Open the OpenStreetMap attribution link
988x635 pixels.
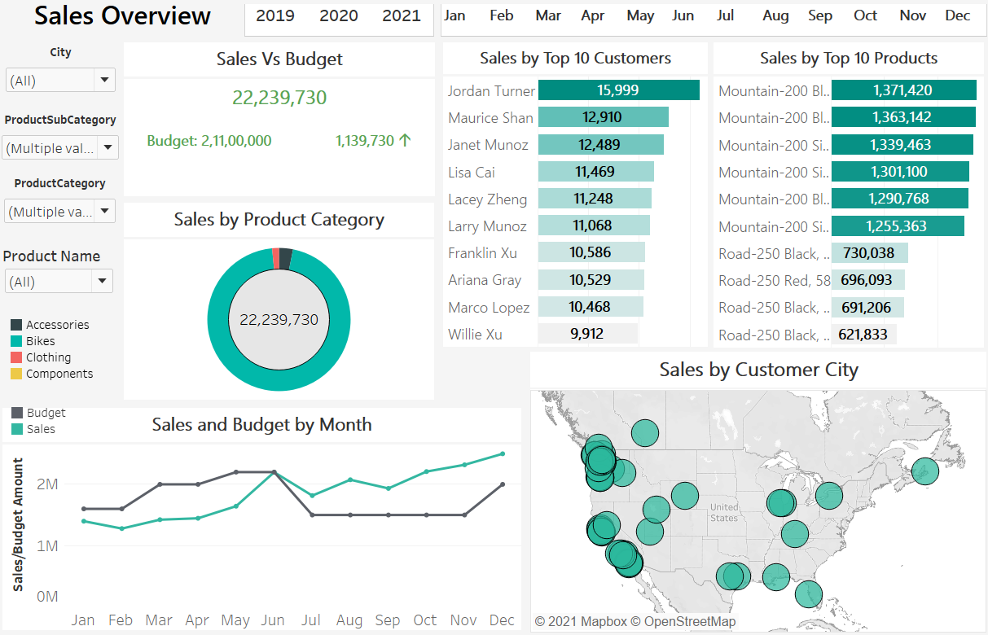(x=683, y=621)
